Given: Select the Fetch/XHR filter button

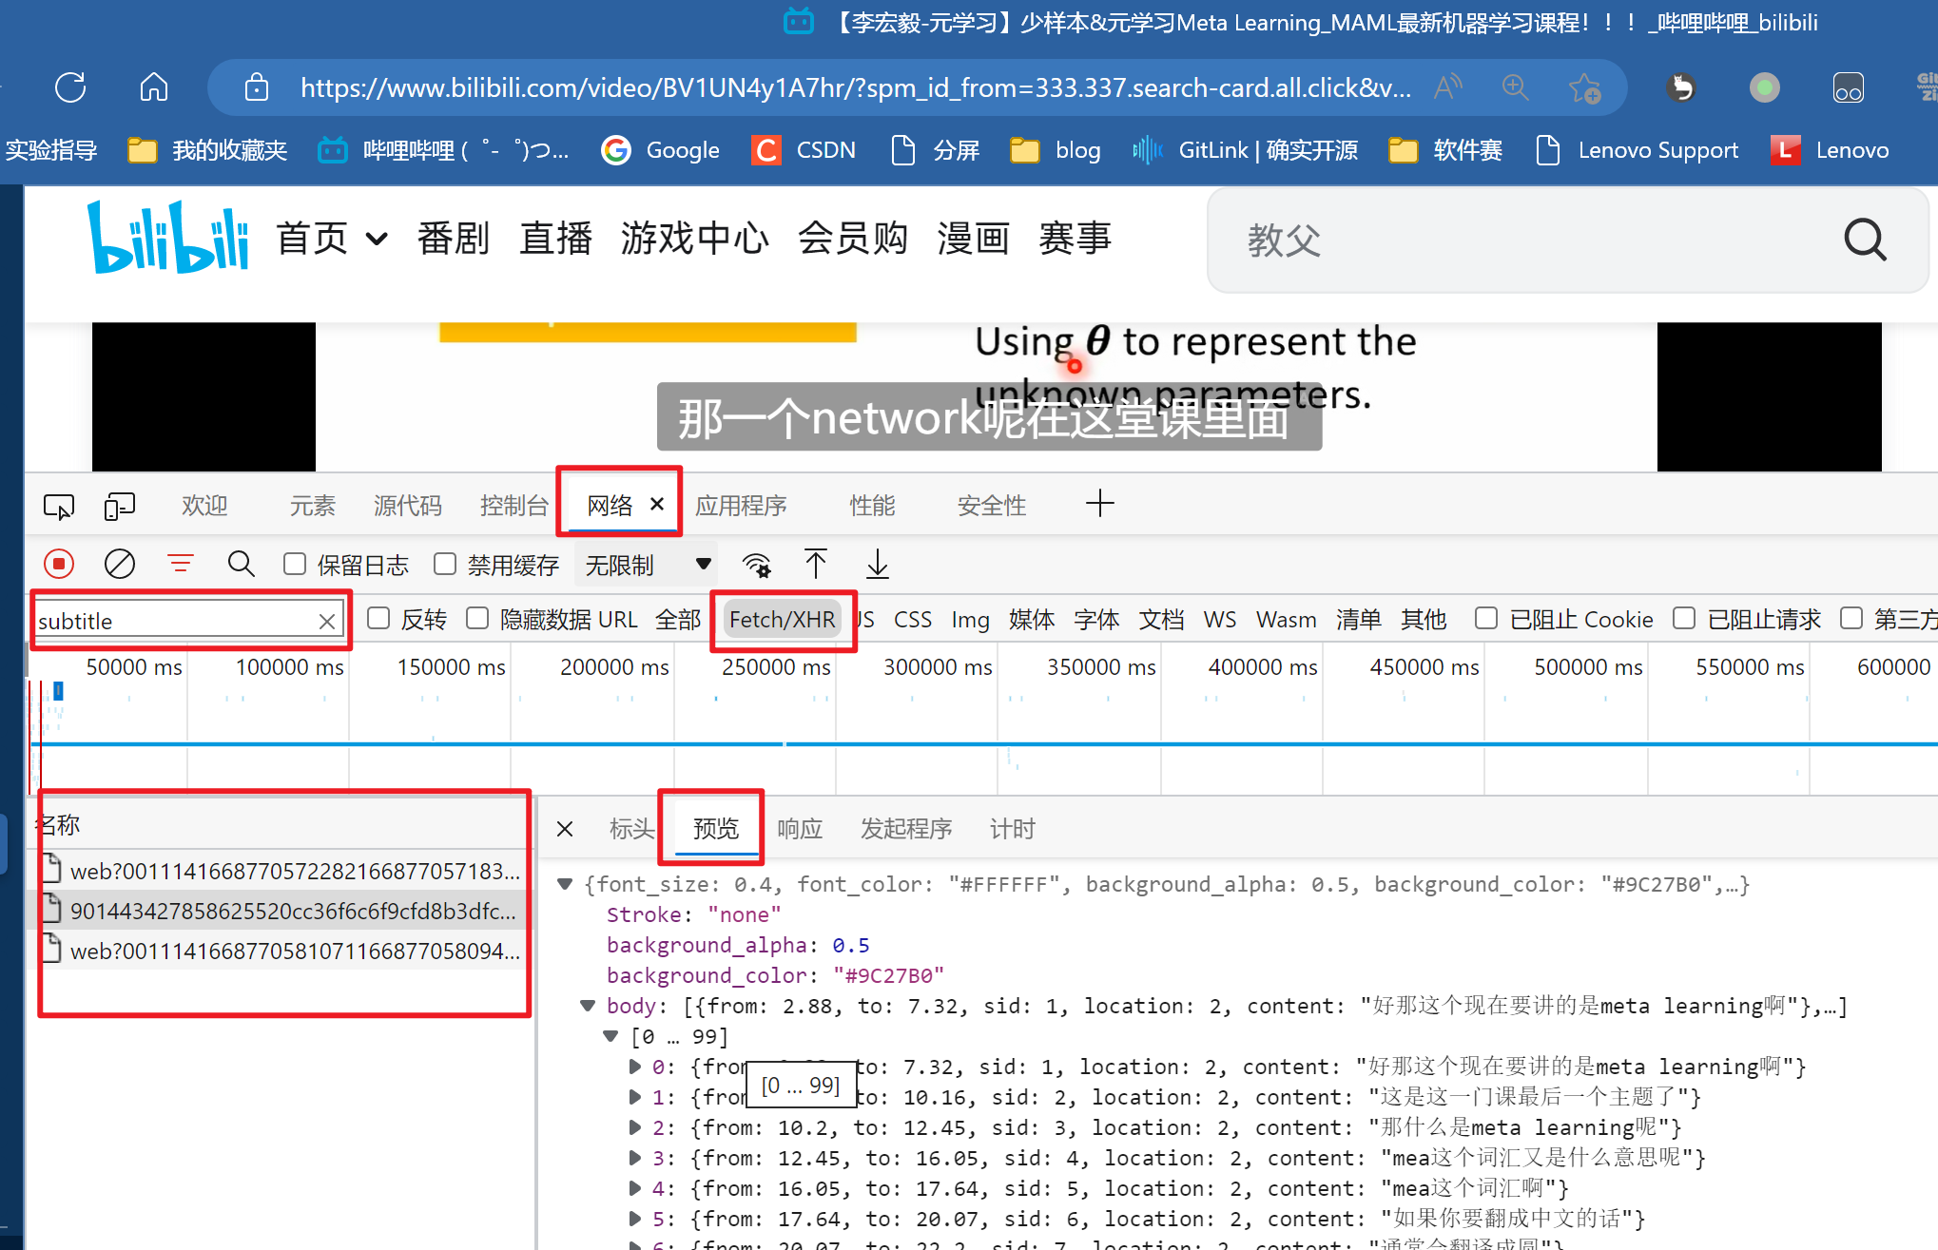Looking at the screenshot, I should coord(782,620).
